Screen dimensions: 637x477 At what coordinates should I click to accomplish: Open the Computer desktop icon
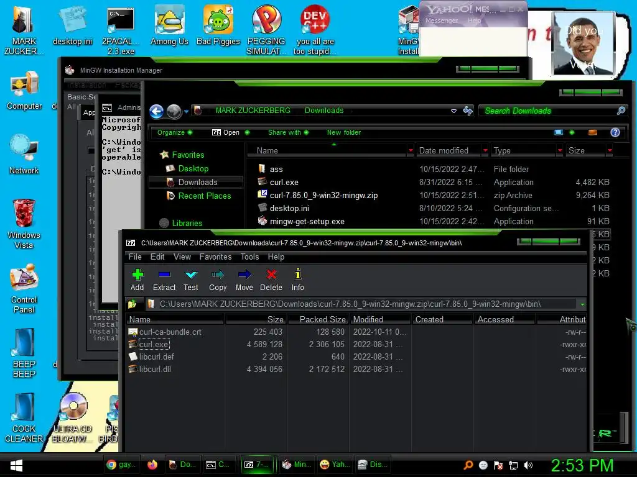[x=24, y=91]
